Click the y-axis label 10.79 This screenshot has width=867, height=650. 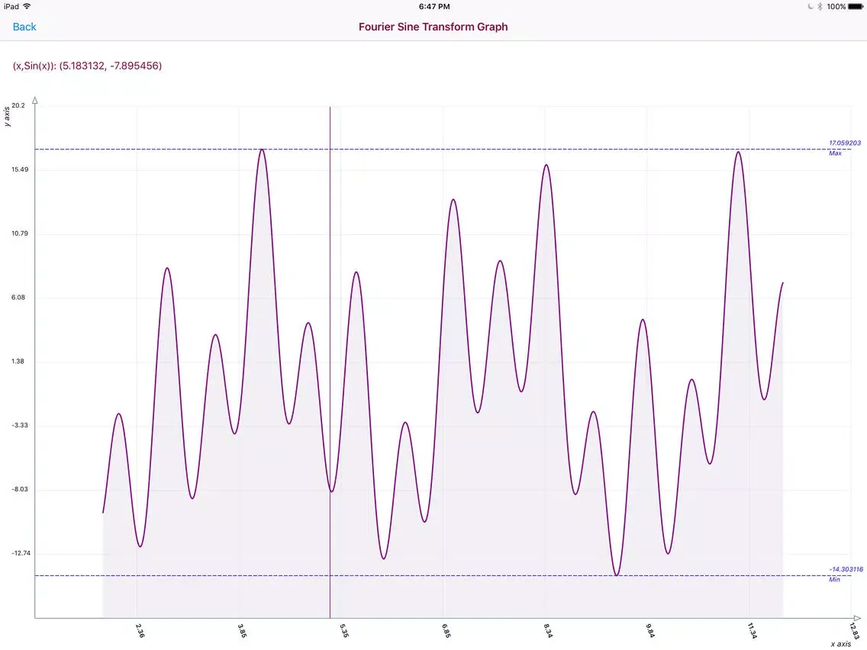pos(20,233)
